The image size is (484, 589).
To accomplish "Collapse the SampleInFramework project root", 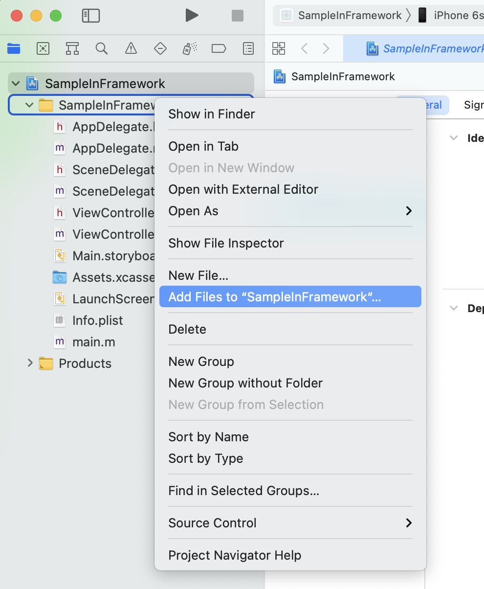I will (16, 84).
